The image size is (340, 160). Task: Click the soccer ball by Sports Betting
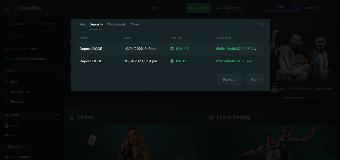(211, 117)
